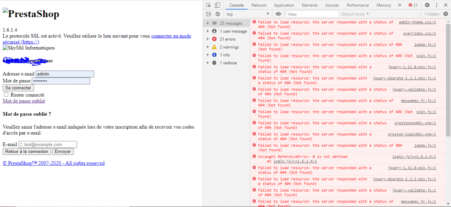The height and width of the screenshot is (207, 451).
Task: Open admin-theme.css:1 source link
Action: 417,22
